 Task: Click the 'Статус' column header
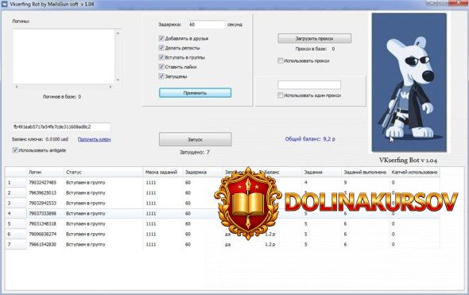pos(103,172)
